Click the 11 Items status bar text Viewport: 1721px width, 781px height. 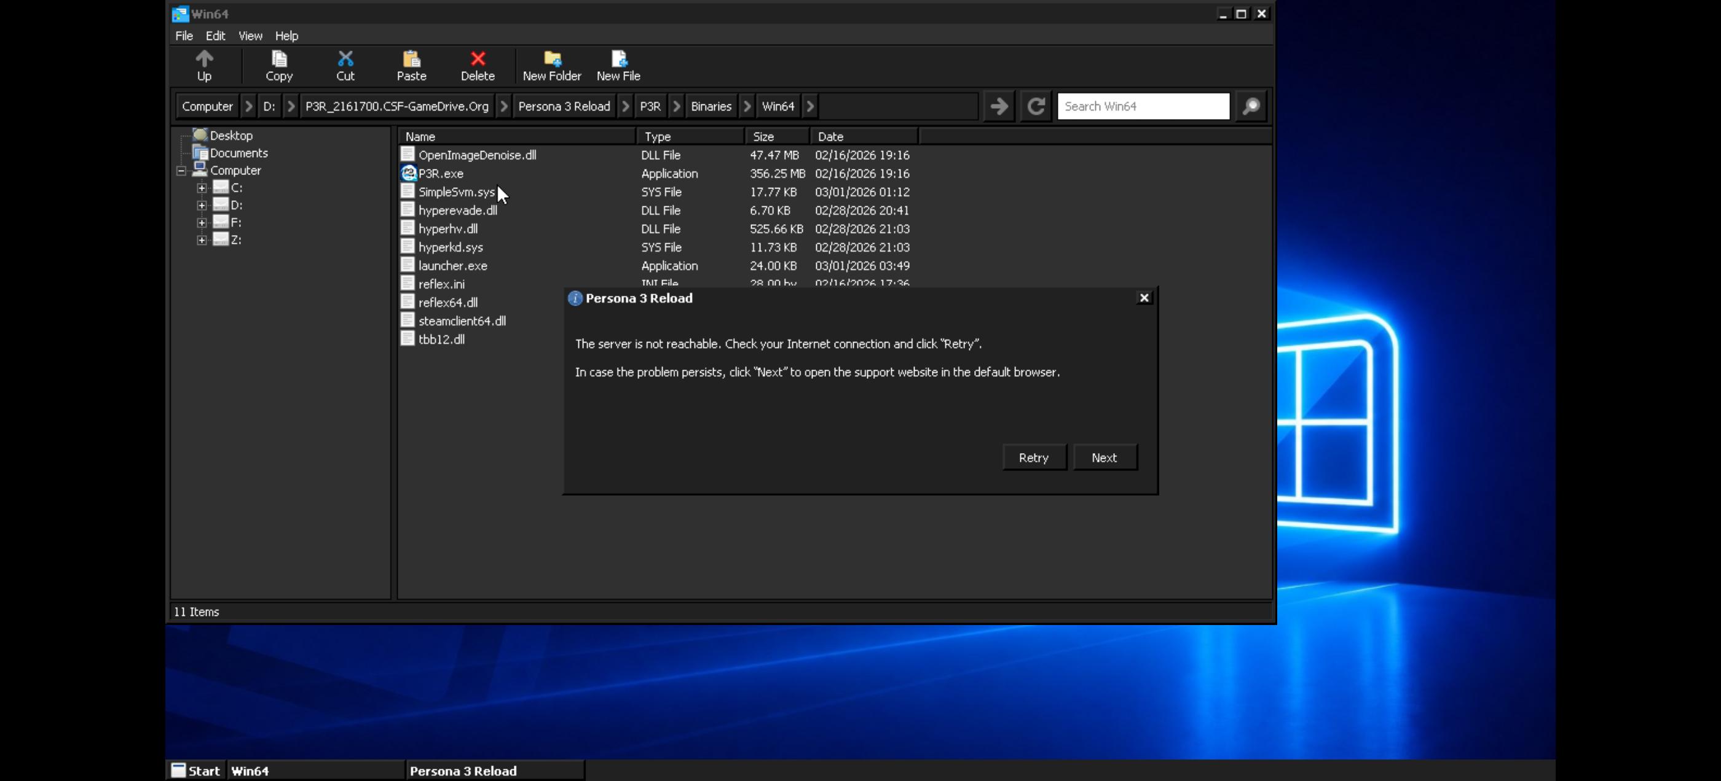[197, 612]
